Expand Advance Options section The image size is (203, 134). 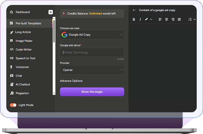click(x=71, y=81)
